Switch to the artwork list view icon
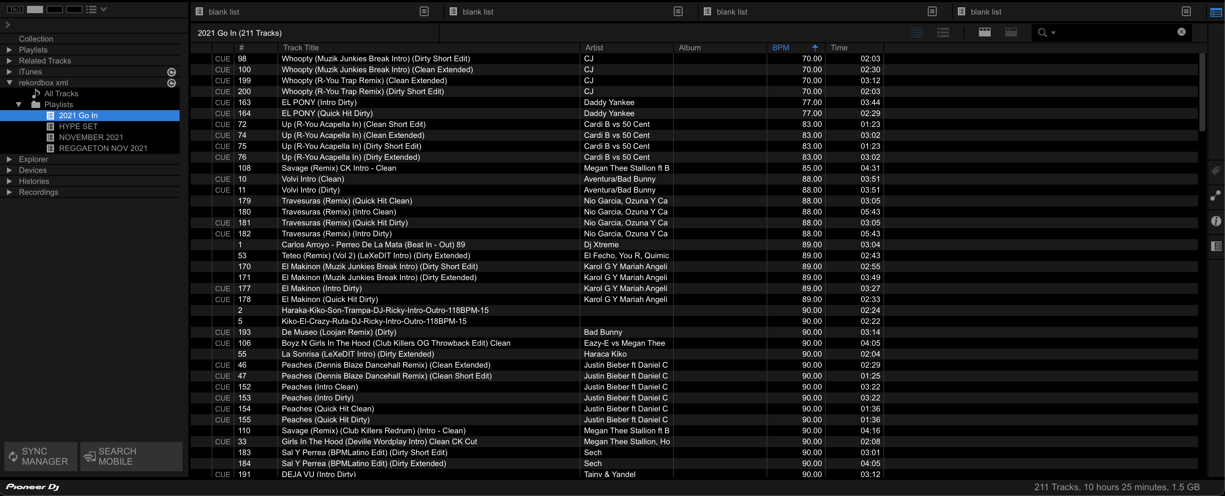 (x=943, y=32)
